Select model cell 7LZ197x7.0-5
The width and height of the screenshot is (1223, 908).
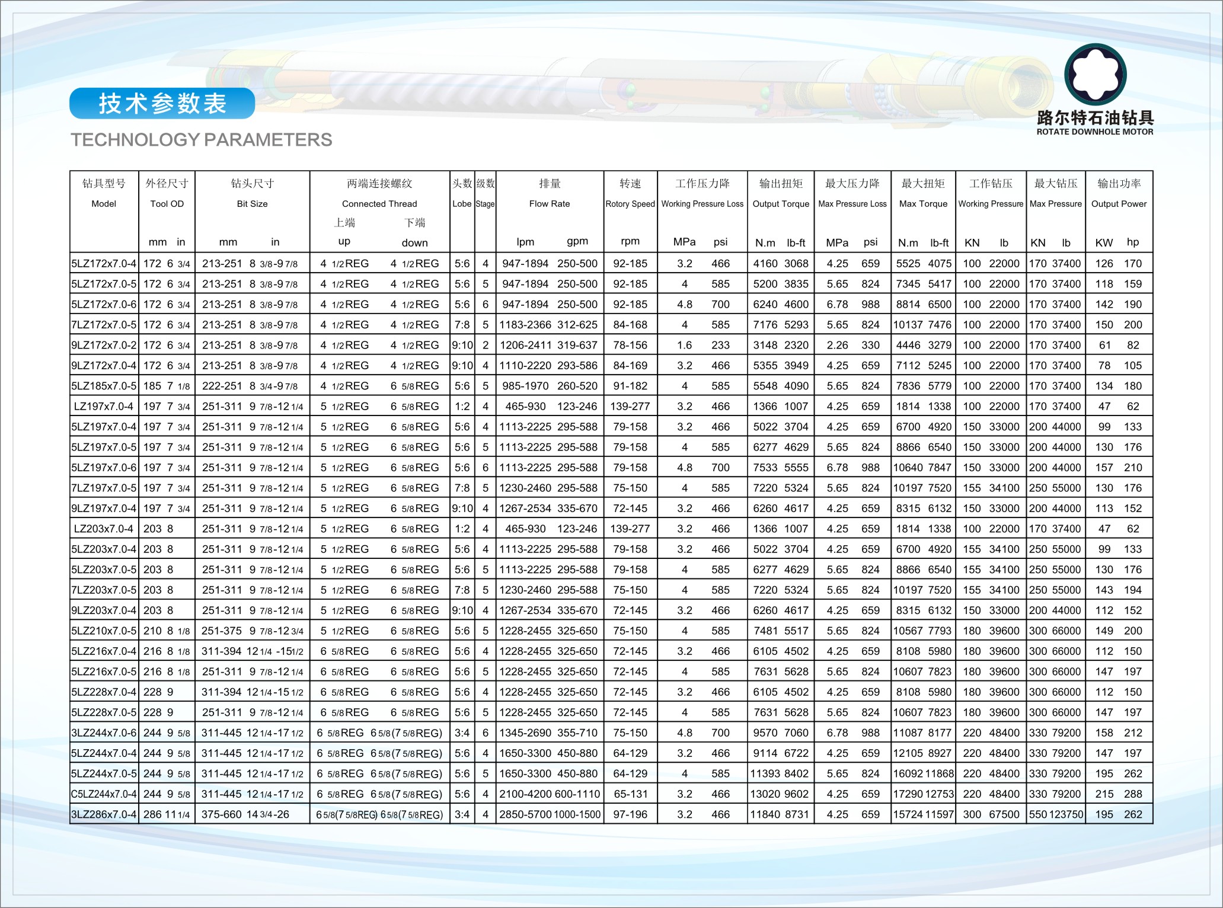(x=104, y=488)
